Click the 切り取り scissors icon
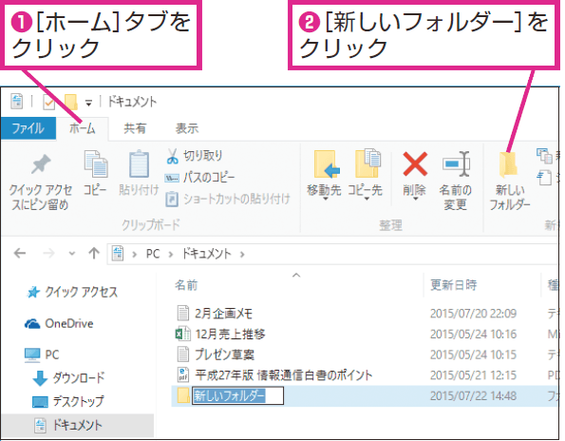The height and width of the screenshot is (441, 565). [x=172, y=156]
